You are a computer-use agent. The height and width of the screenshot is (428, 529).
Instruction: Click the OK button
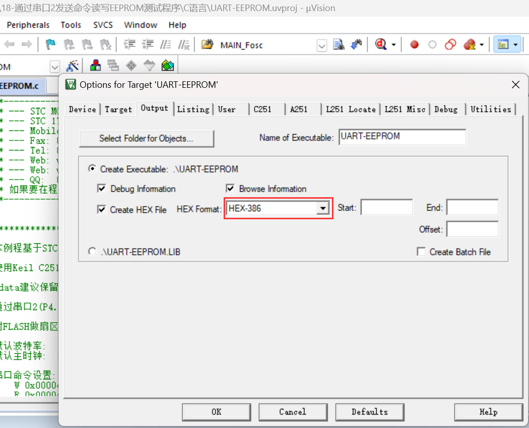[x=216, y=412]
